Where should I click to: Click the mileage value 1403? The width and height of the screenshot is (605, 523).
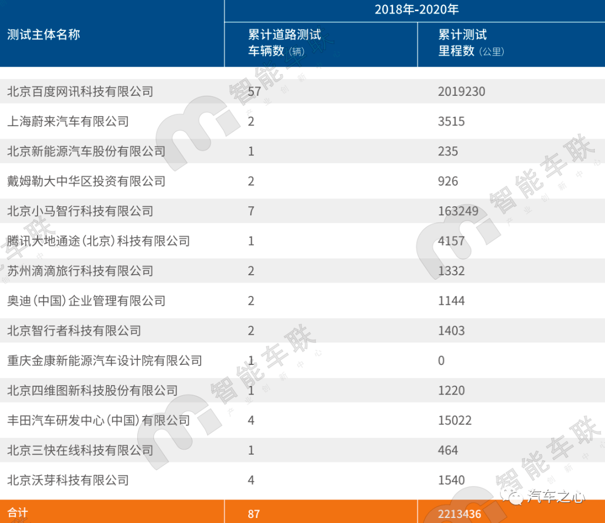click(x=451, y=331)
